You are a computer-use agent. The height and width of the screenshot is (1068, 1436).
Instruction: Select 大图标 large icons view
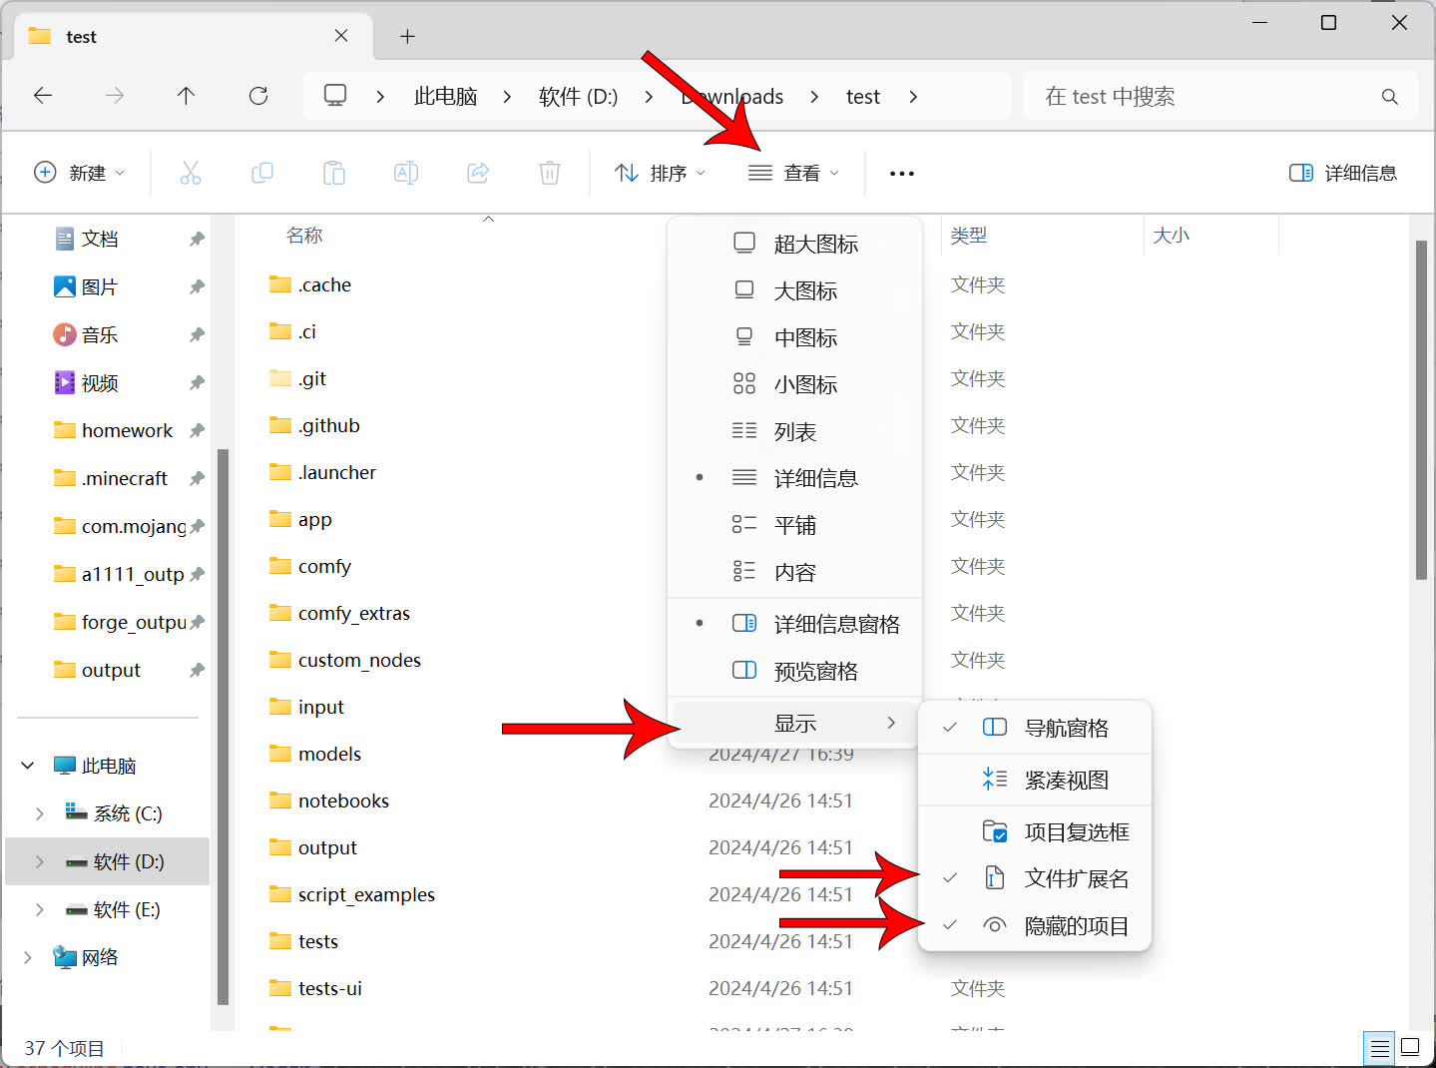[x=804, y=291]
